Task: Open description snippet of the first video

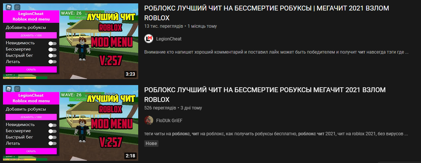Action: [x=276, y=52]
